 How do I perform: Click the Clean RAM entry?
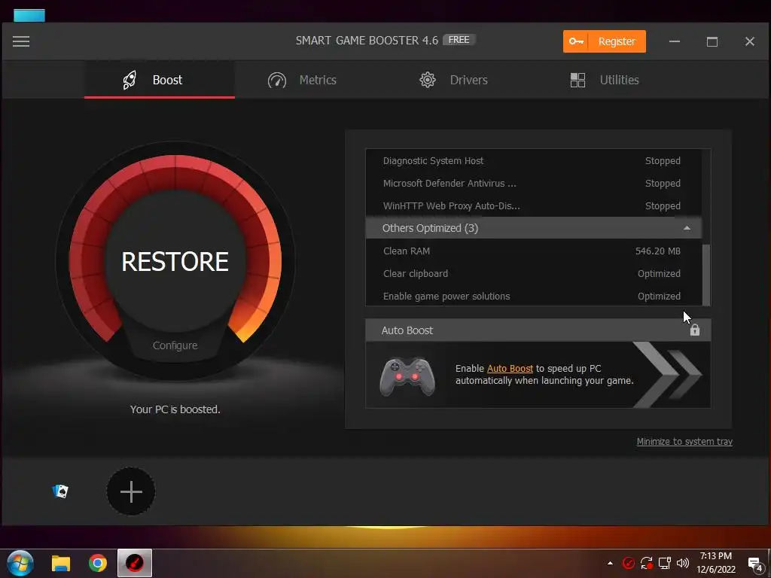pyautogui.click(x=534, y=251)
